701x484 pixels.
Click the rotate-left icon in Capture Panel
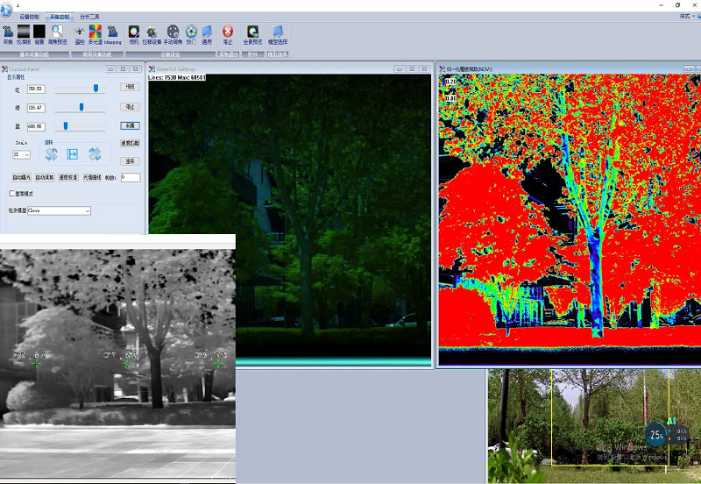[51, 154]
